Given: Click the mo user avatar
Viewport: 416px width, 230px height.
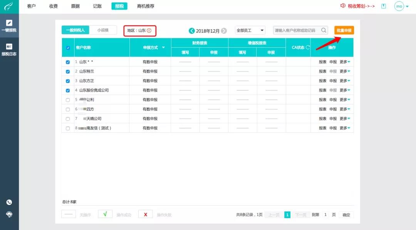Looking at the screenshot, I should pos(399,6).
